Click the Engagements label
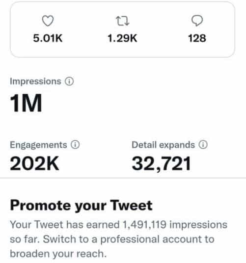This screenshot has height=263, width=246. click(x=38, y=145)
